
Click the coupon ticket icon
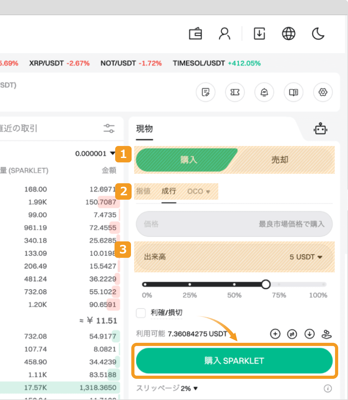click(x=235, y=92)
